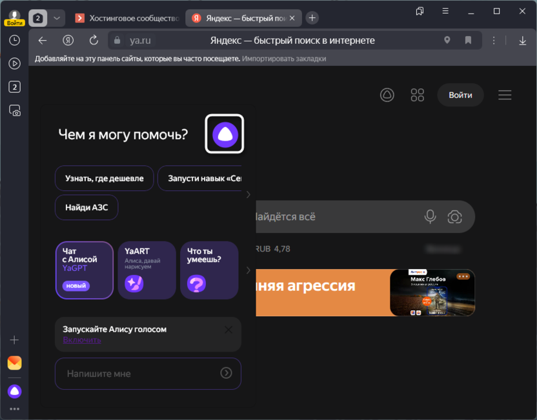Viewport: 537px width, 420px height.
Task: Open the downloads arrow icon
Action: (x=523, y=41)
